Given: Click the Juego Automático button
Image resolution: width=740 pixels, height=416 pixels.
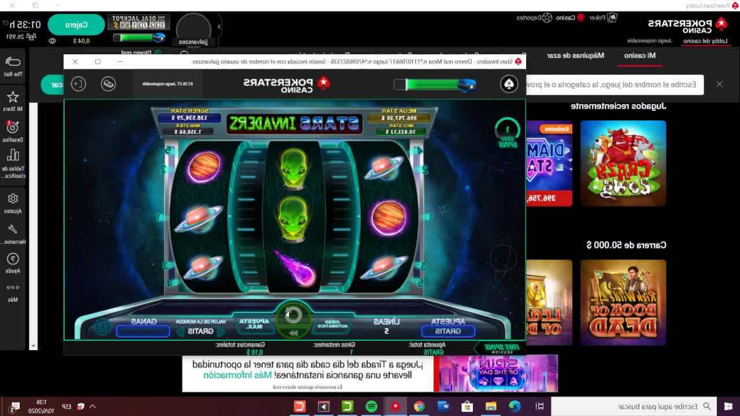Looking at the screenshot, I should pos(332,325).
